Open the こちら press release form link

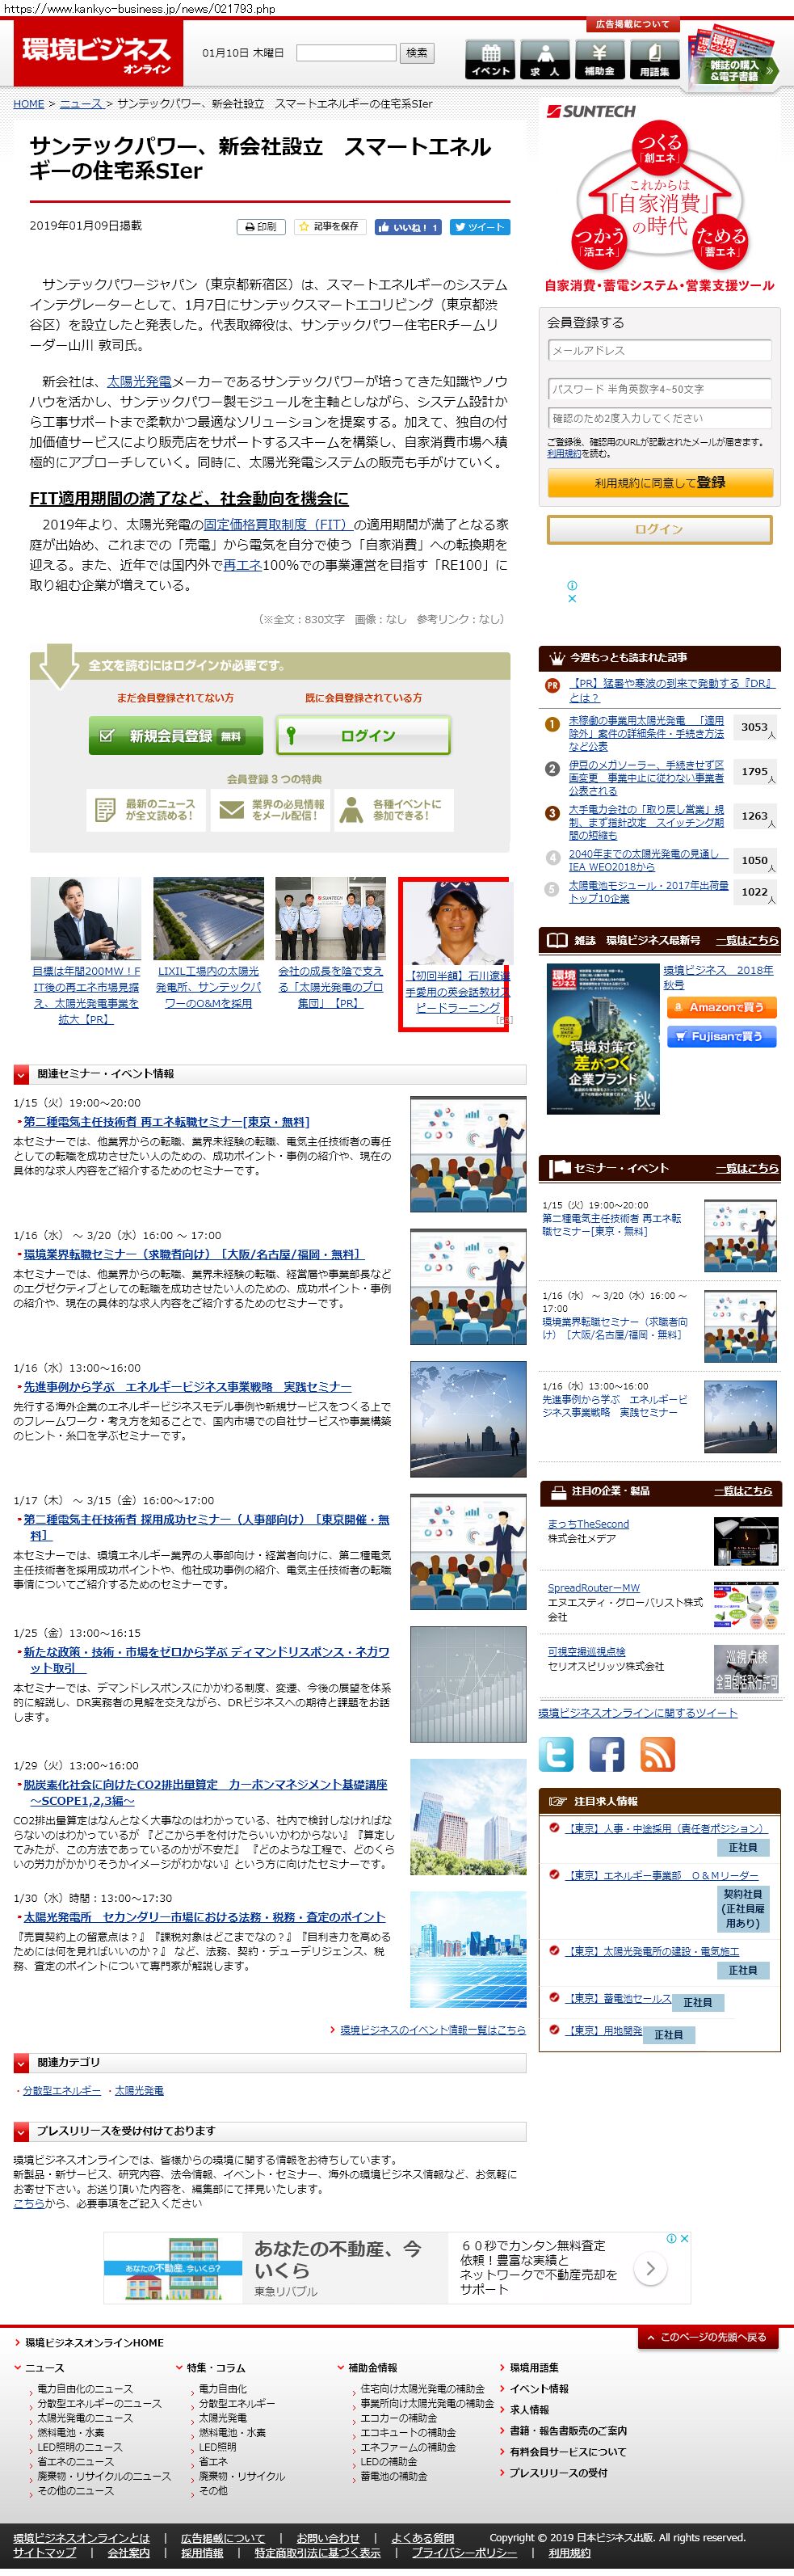(28, 2203)
